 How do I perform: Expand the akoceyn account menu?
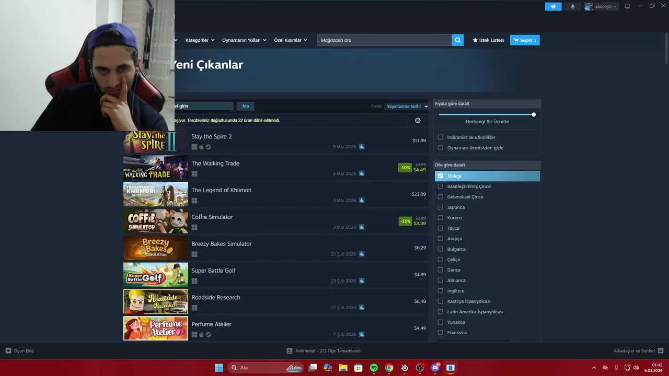click(601, 7)
